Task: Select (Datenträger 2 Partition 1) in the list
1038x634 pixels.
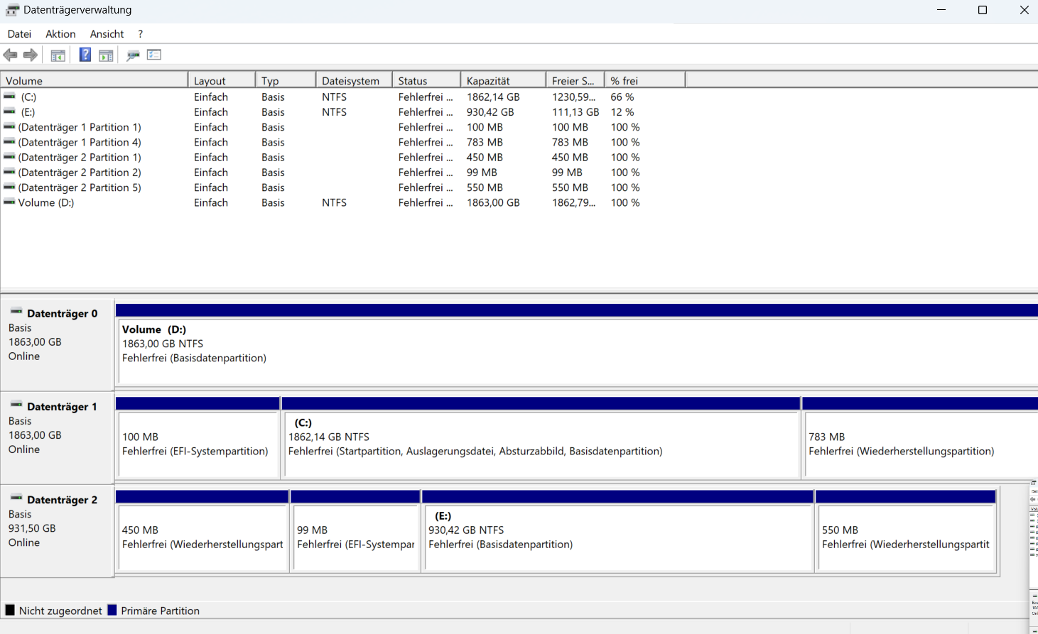Action: tap(80, 157)
